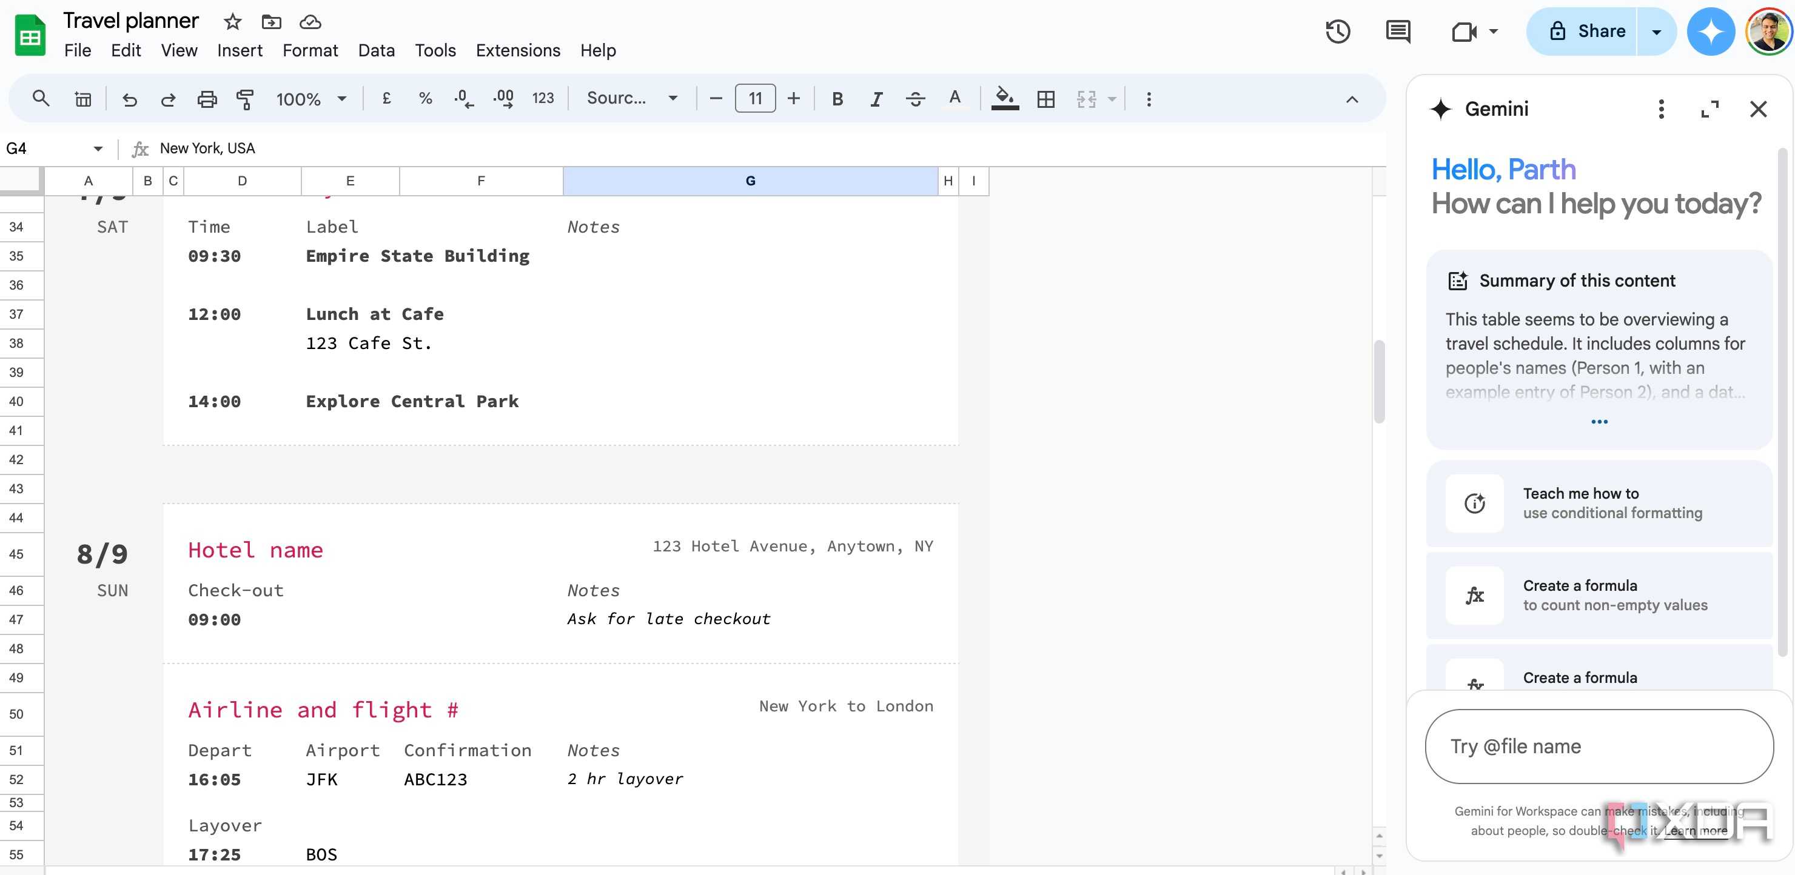1795x875 pixels.
Task: Click the Learn more link
Action: coord(1696,830)
